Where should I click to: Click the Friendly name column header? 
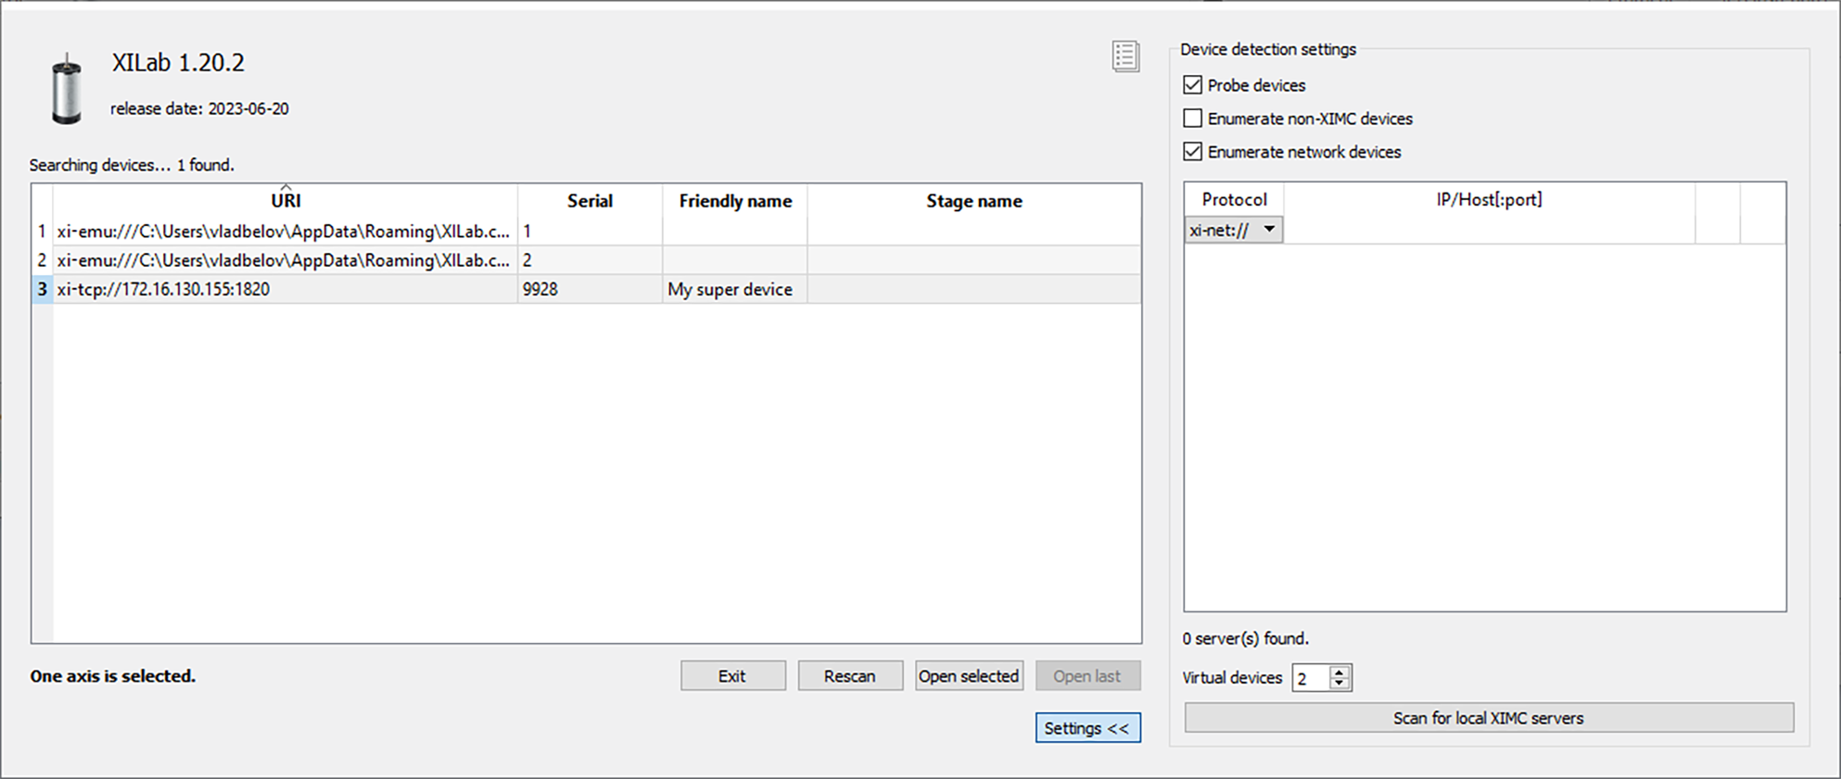pyautogui.click(x=735, y=201)
